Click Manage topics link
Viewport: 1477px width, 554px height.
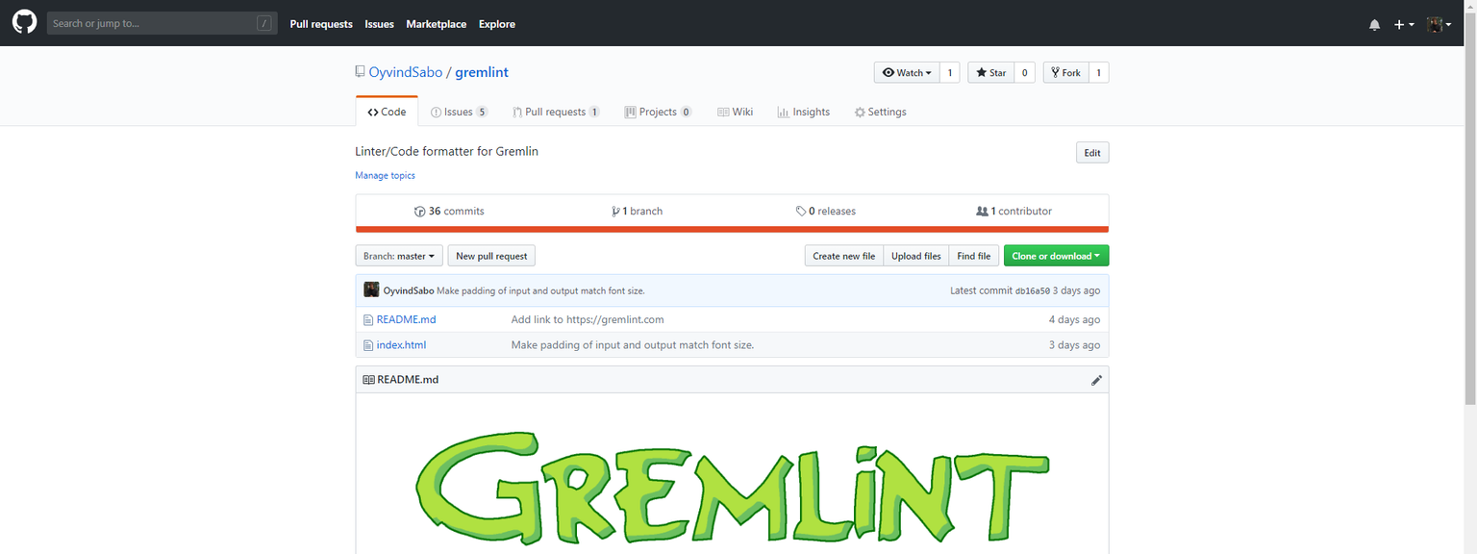pos(385,175)
